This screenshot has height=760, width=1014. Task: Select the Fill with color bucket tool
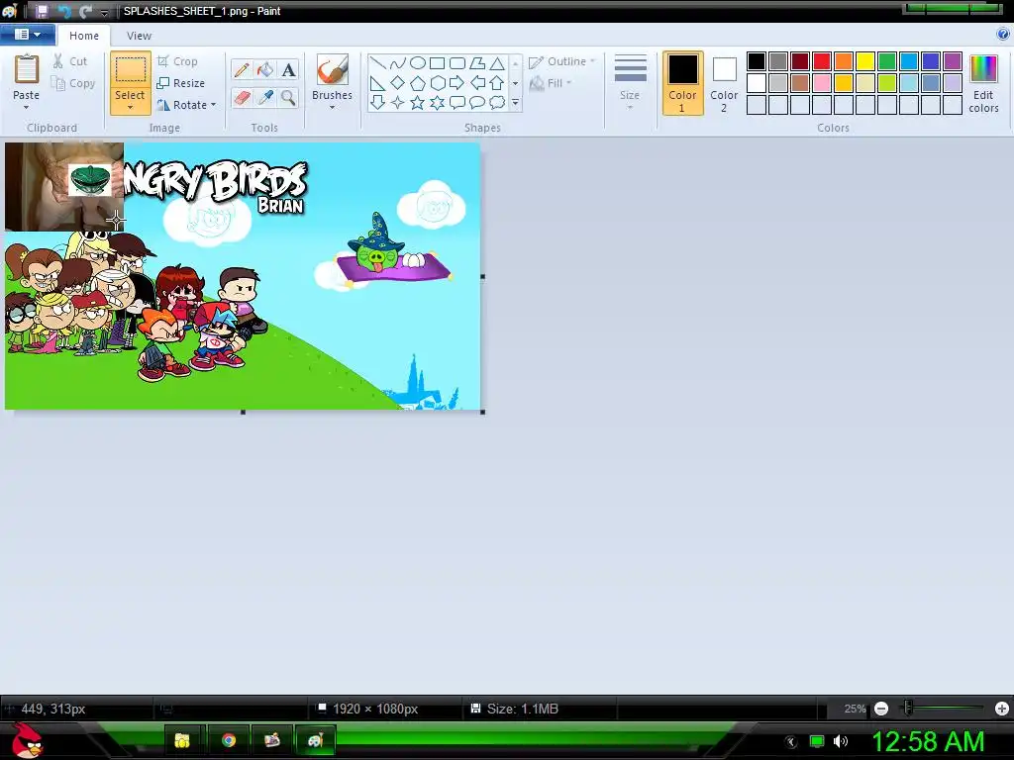265,69
